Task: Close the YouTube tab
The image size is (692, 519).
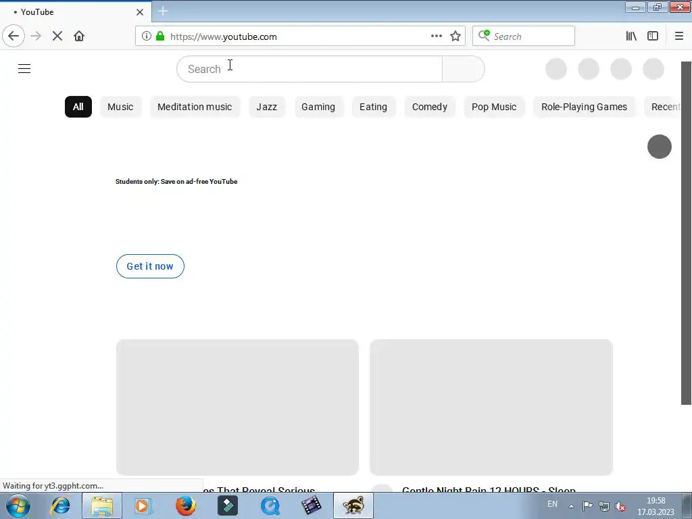Action: [x=140, y=12]
